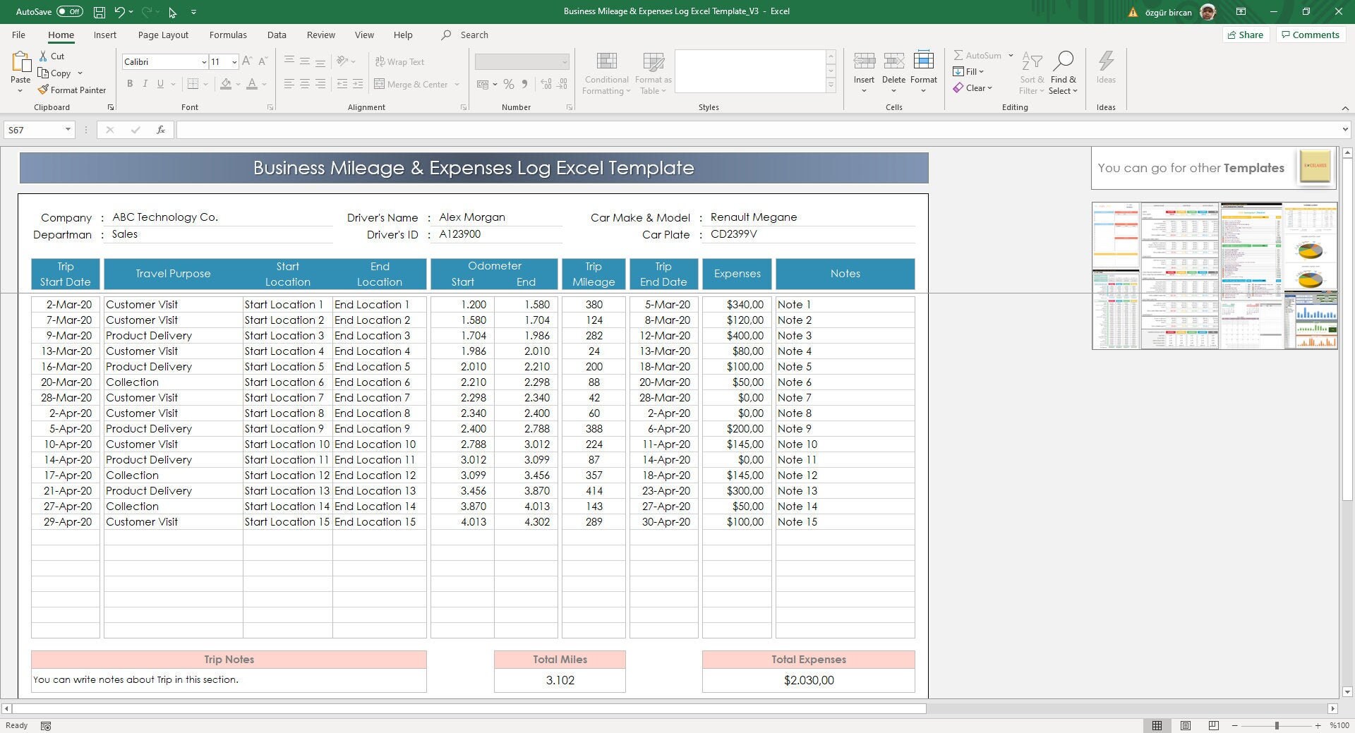
Task: Toggle bold formatting
Action: 130,84
